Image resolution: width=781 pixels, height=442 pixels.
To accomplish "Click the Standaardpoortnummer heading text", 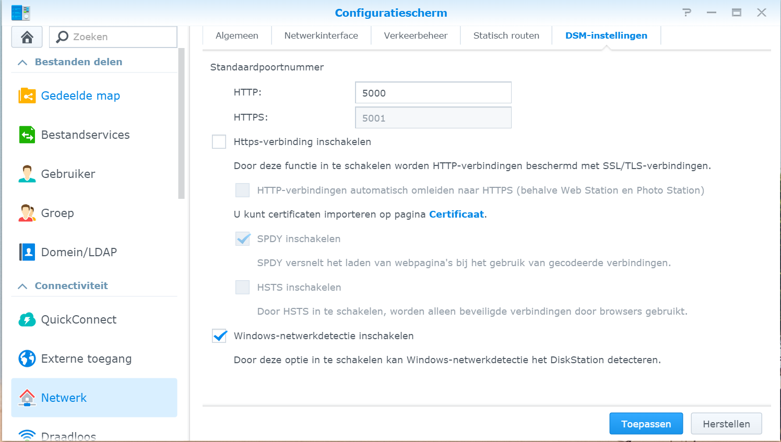I will pos(267,67).
